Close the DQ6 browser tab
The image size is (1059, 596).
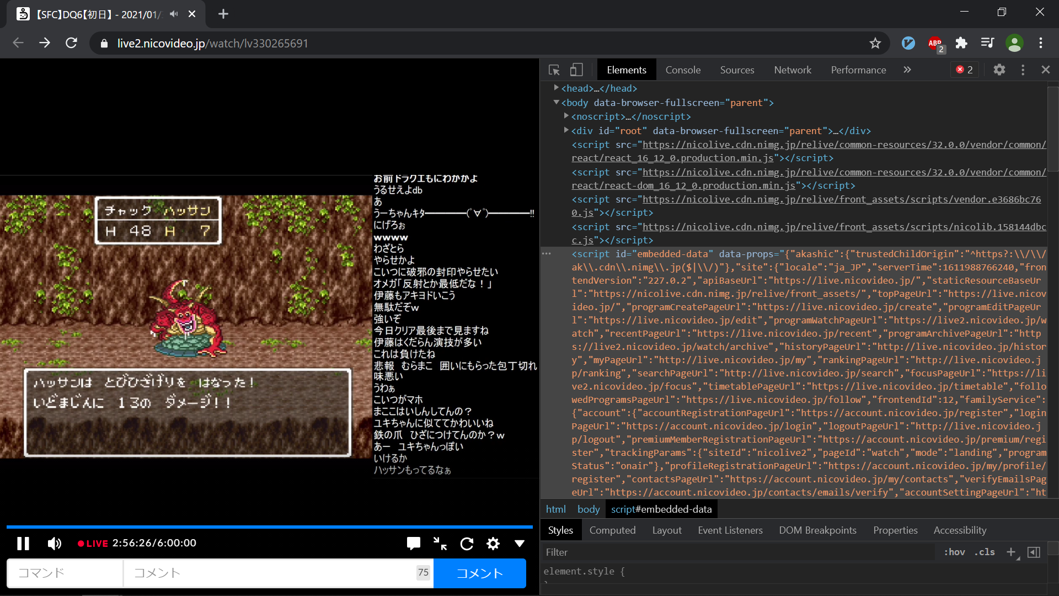[192, 14]
